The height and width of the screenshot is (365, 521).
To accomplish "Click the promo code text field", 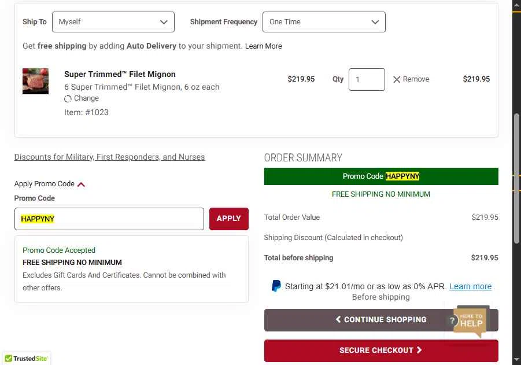I will pos(109,219).
